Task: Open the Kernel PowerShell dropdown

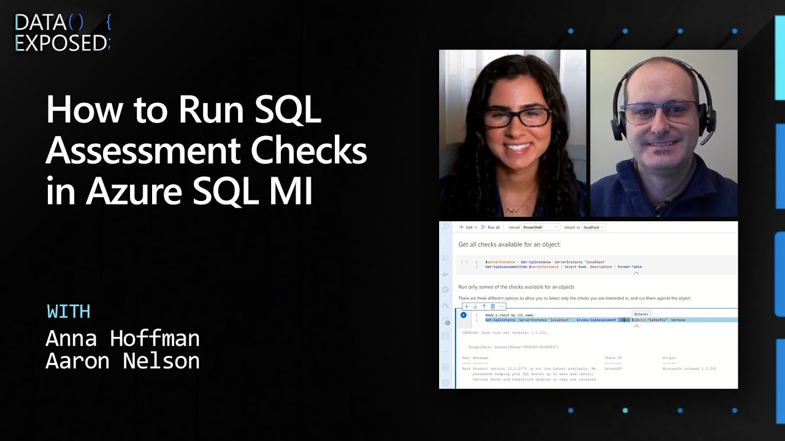Action: pyautogui.click(x=540, y=227)
